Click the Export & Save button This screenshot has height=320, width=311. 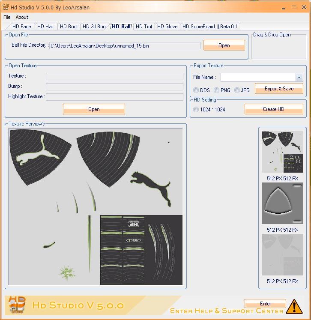coord(279,89)
